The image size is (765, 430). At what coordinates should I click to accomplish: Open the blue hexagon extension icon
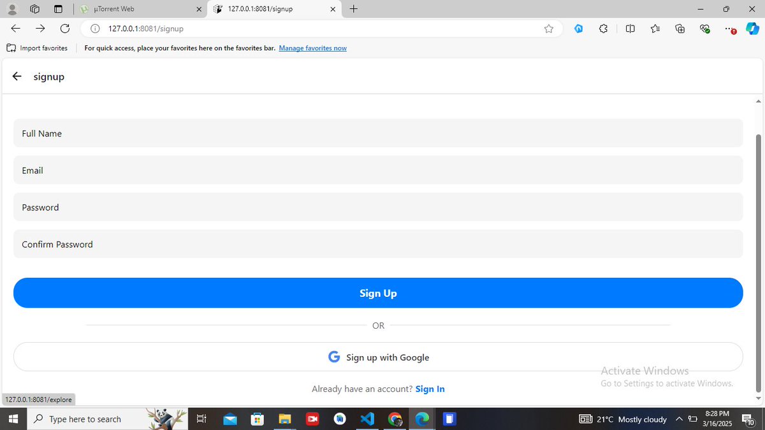point(579,28)
